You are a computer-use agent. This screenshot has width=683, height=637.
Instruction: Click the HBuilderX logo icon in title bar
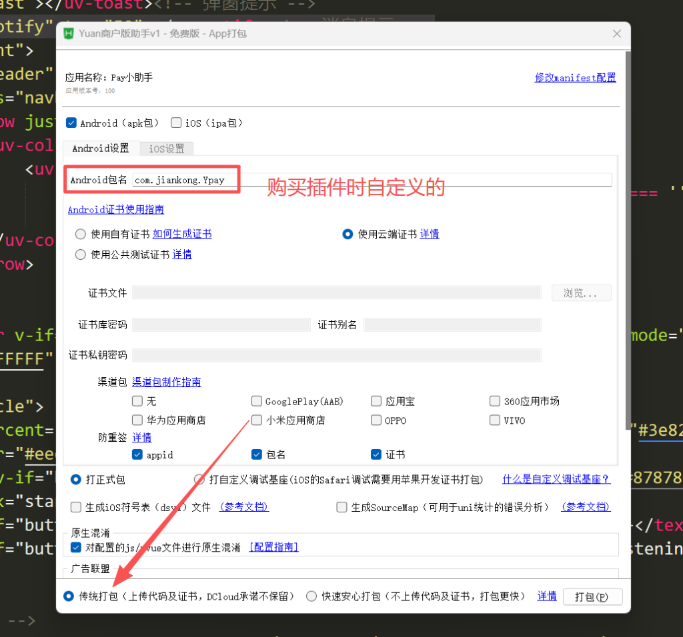[69, 34]
